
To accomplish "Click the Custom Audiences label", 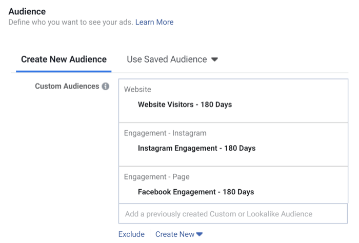I will pyautogui.click(x=67, y=86).
